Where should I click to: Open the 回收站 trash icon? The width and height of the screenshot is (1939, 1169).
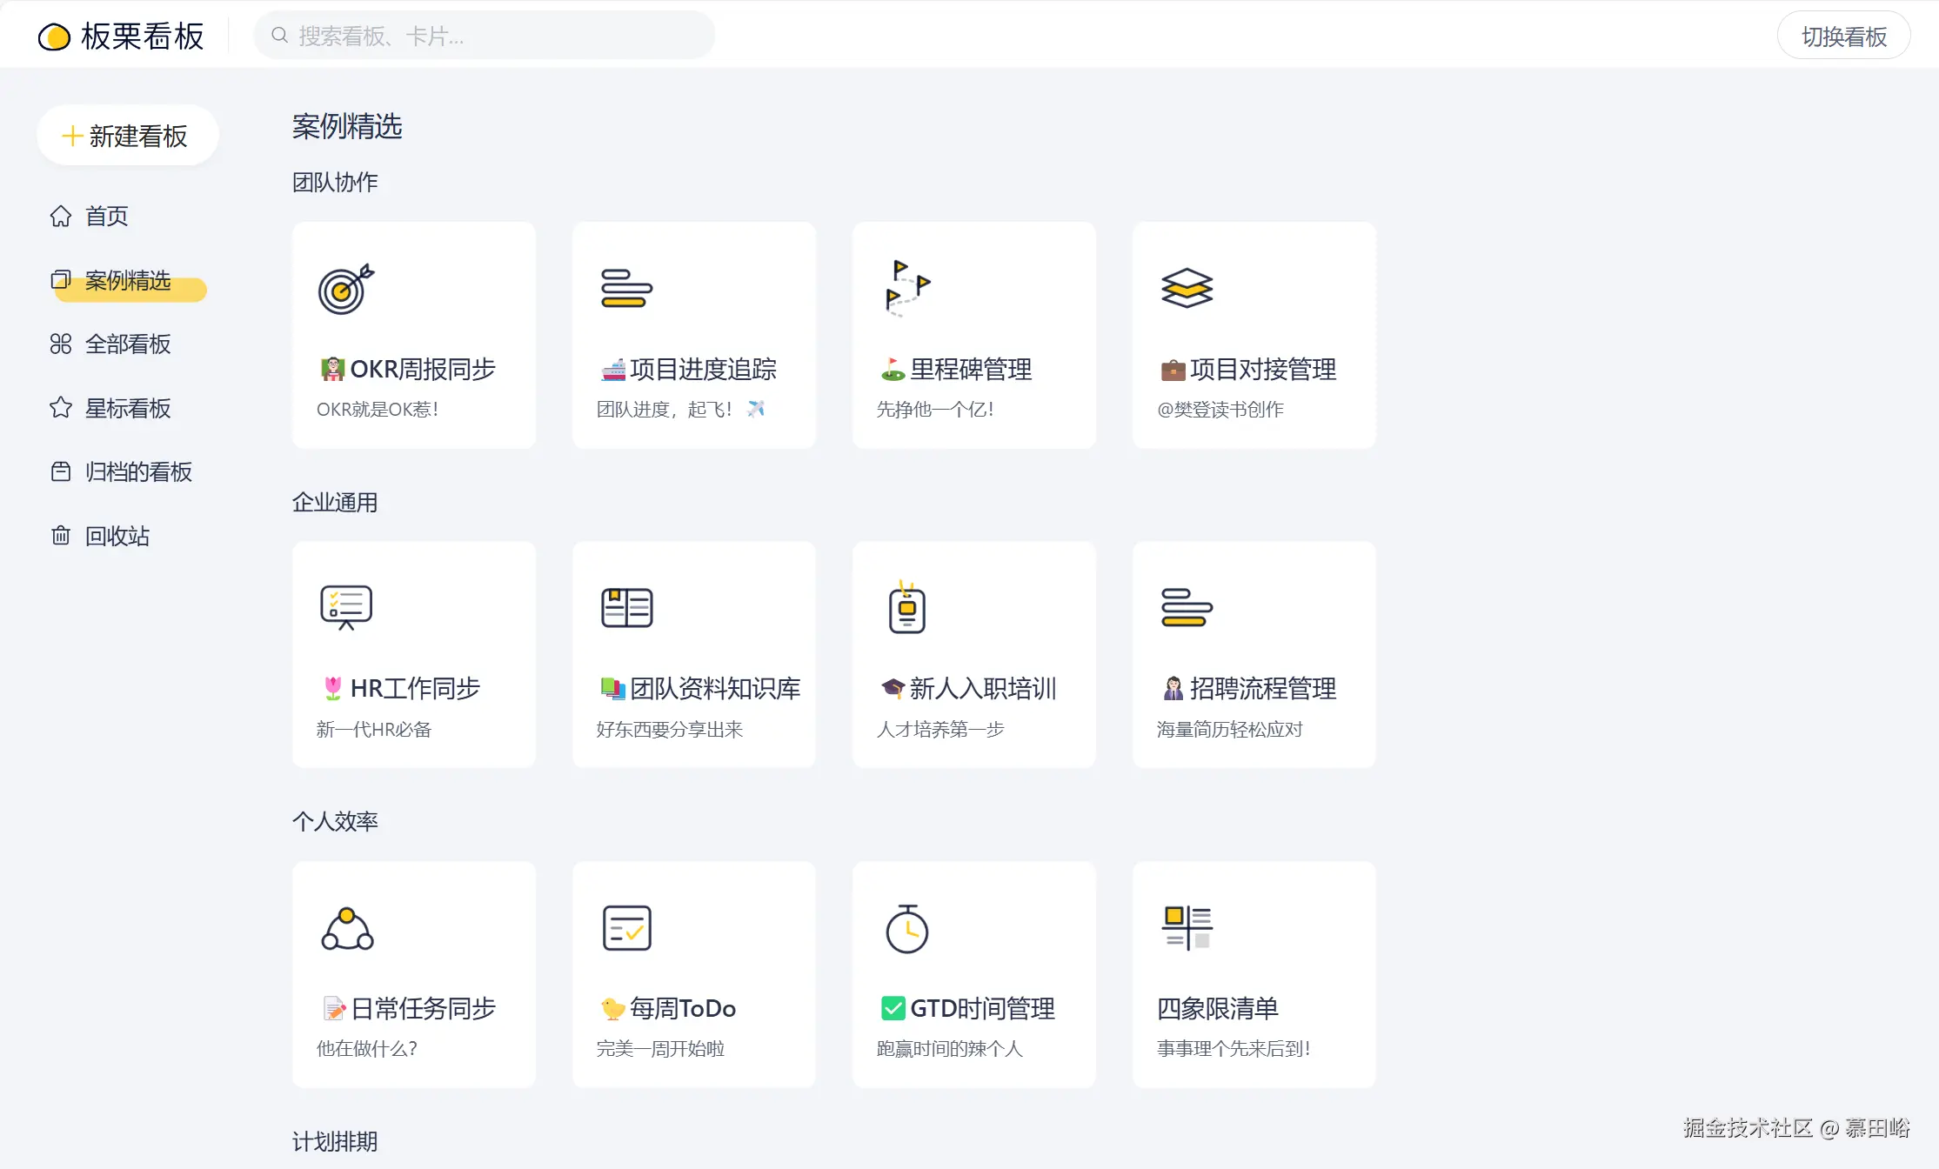[x=61, y=536]
